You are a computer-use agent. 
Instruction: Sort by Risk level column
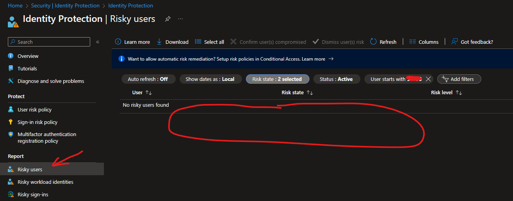[446, 93]
